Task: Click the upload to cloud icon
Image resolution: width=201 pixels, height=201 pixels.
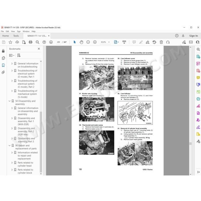Action: coord(17,42)
